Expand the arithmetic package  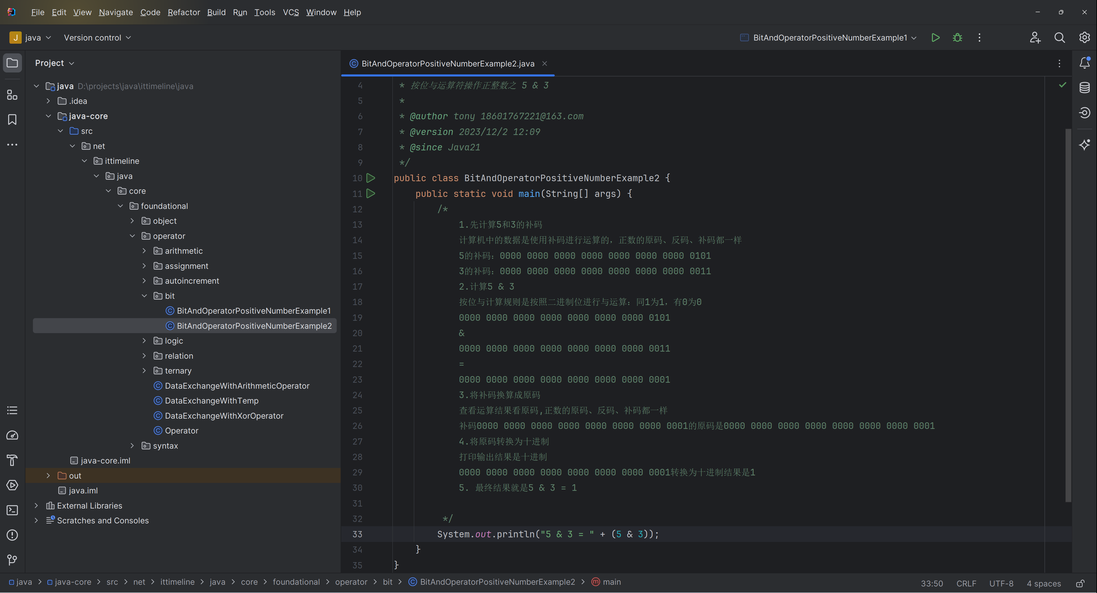pyautogui.click(x=144, y=251)
